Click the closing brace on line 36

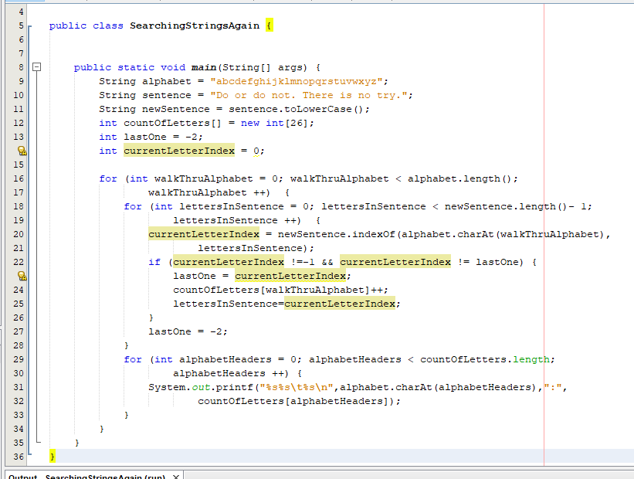51,457
